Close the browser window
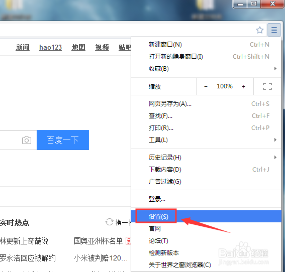 pos(272,4)
